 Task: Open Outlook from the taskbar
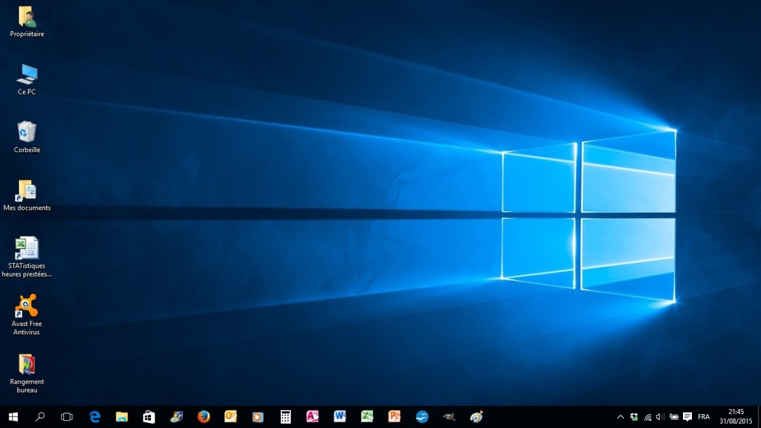coord(231,417)
